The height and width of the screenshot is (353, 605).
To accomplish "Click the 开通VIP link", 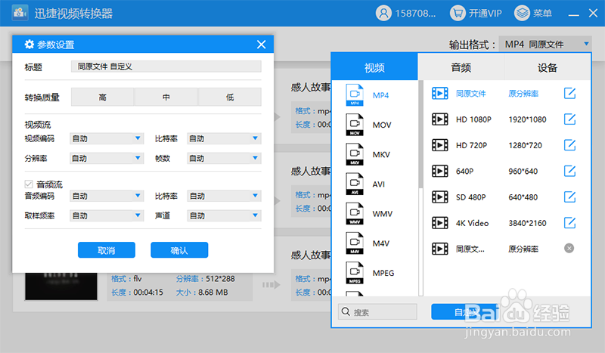I will click(x=485, y=14).
